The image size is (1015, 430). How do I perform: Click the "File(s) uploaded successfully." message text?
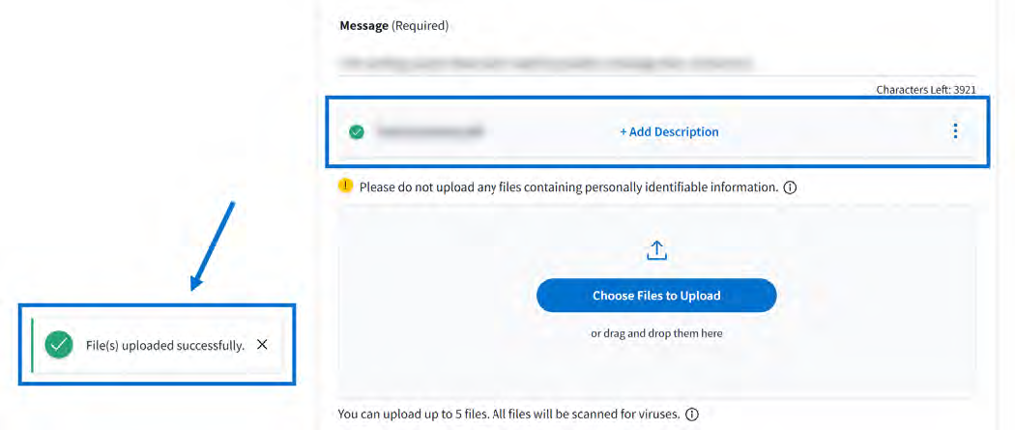point(164,345)
